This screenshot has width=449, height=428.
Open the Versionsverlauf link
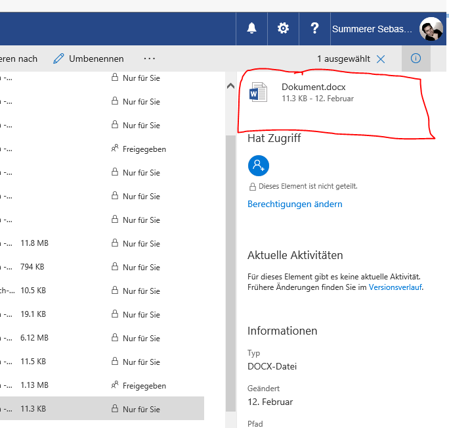point(395,287)
